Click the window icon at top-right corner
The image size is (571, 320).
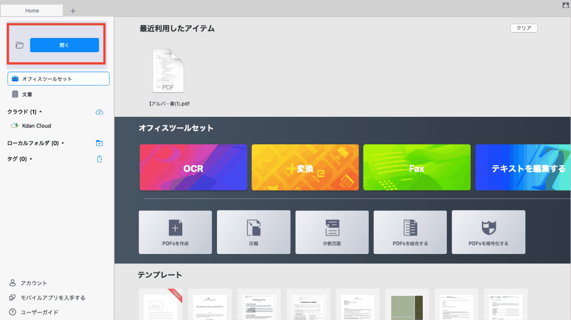click(565, 4)
